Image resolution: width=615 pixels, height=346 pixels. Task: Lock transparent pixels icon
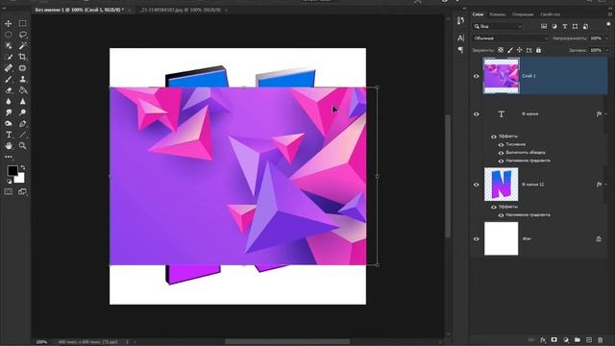(x=501, y=50)
